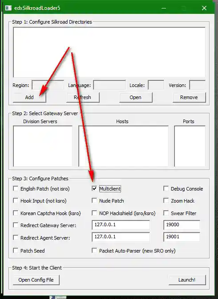Enable English Patch (not isro) checkbox

[16, 189]
